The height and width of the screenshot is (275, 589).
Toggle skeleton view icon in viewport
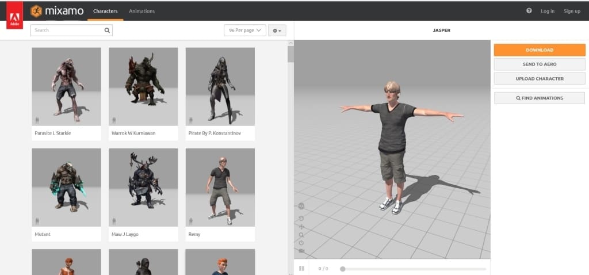[301, 206]
